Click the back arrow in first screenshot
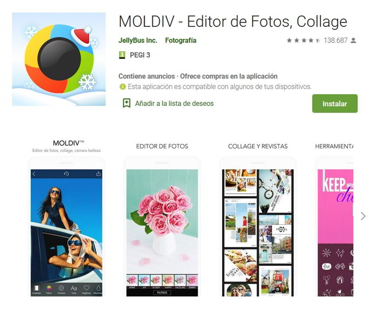Screen dimensions: 372x312 (34, 174)
